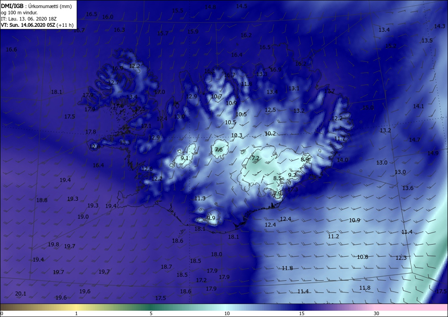
Task: Click the value 7.6 on the glacier
Action: (219, 150)
